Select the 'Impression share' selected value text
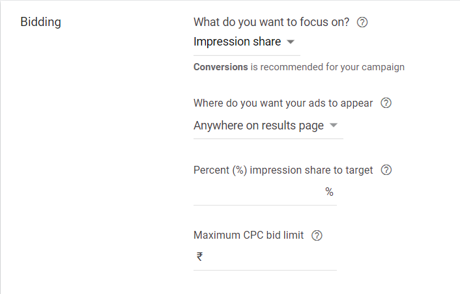Screen dimensions: 460x294 237,42
